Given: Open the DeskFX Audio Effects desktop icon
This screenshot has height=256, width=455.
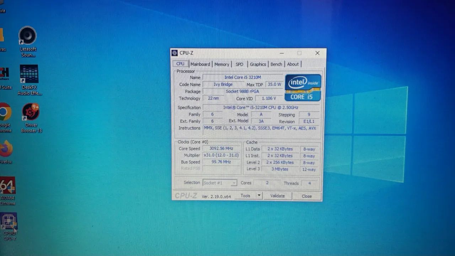Looking at the screenshot, I should 29,80.
